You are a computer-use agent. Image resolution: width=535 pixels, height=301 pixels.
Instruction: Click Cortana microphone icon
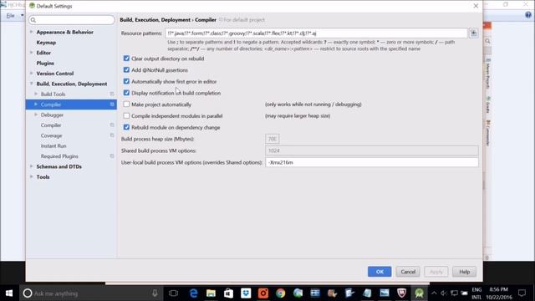[155, 293]
